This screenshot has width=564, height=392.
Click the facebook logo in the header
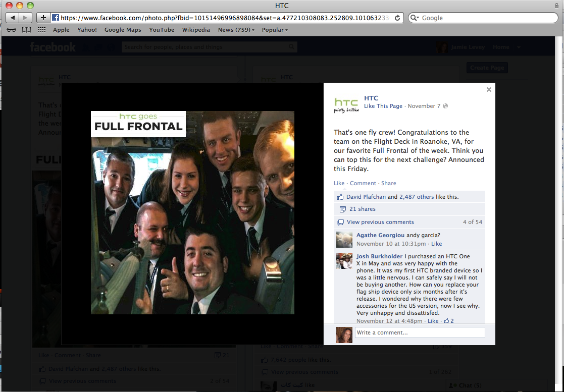[53, 47]
